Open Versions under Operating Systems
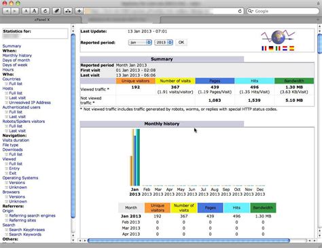Image resolution: width=322 pixels, height=248 pixels. click(x=17, y=183)
